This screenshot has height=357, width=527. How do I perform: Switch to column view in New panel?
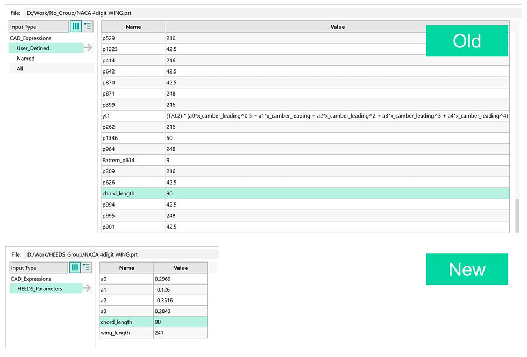pyautogui.click(x=75, y=267)
